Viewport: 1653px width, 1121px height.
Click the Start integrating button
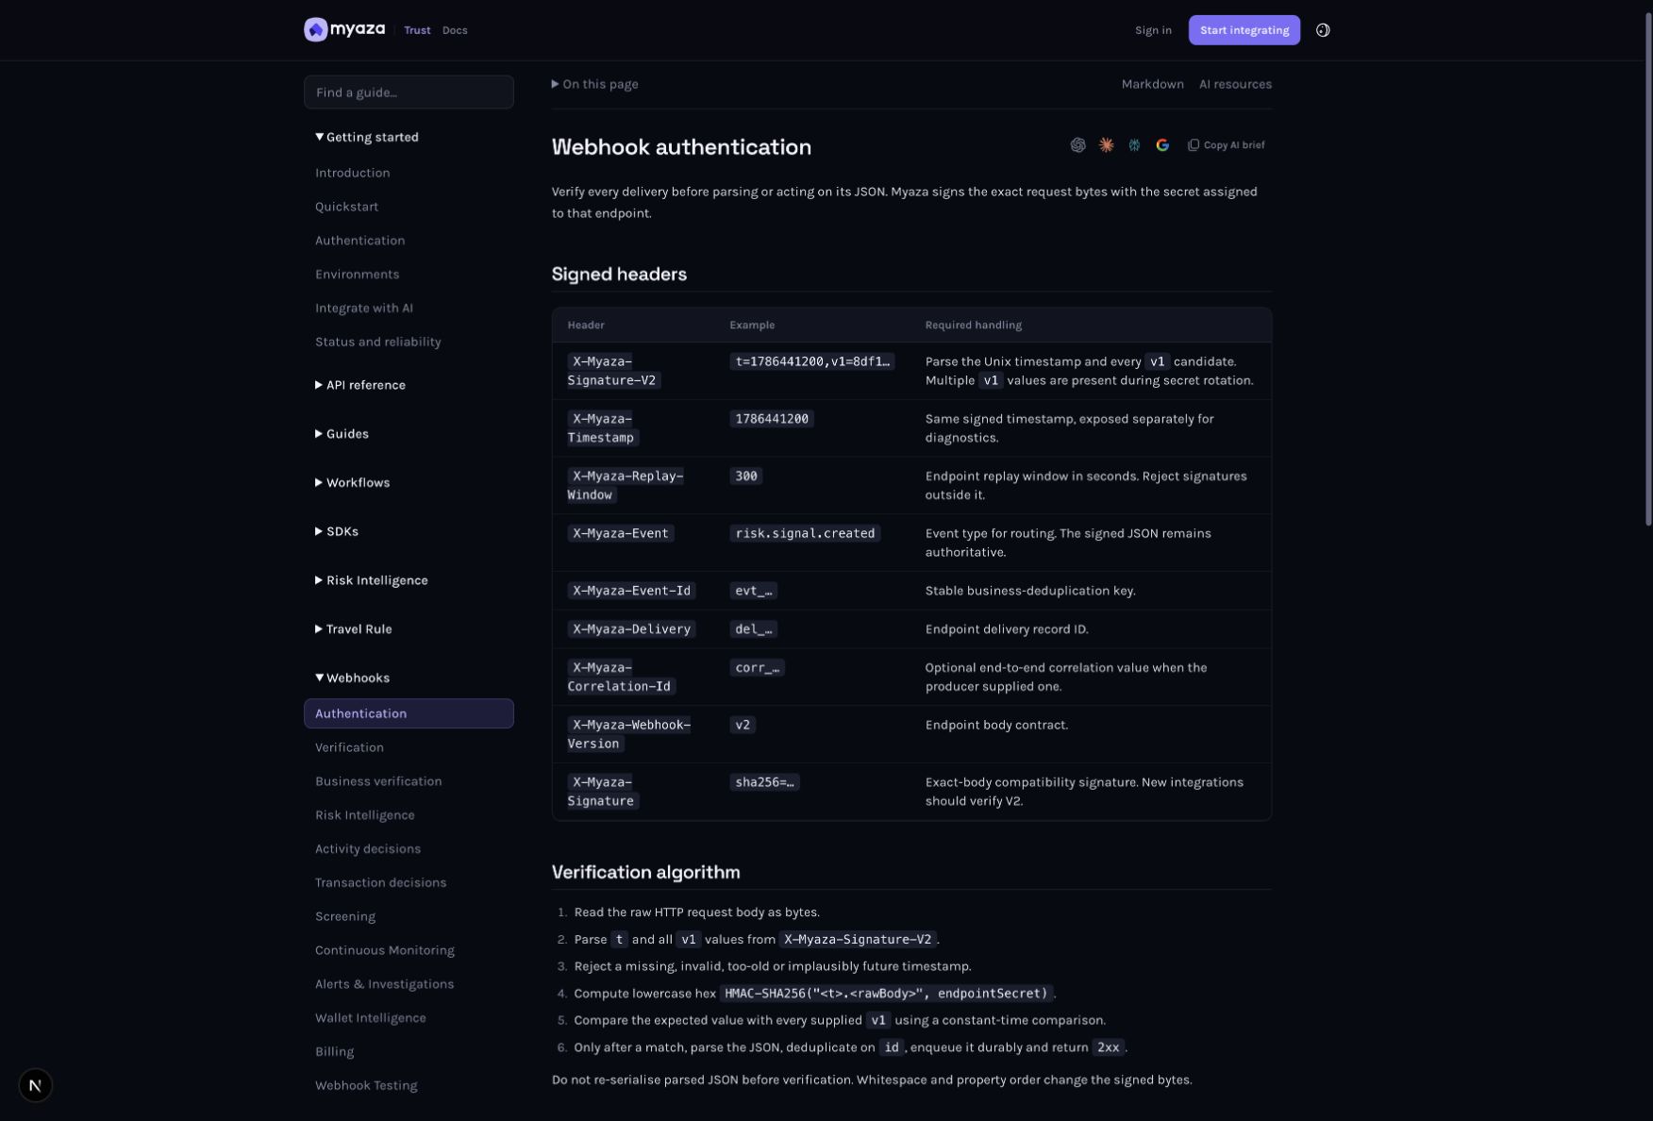point(1244,30)
